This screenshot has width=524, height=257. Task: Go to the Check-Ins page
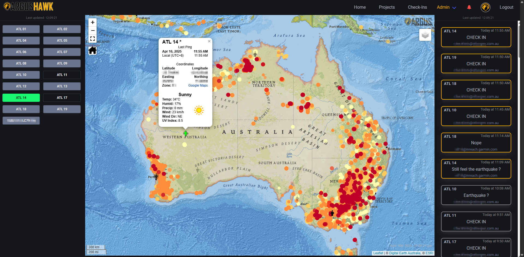coord(417,7)
